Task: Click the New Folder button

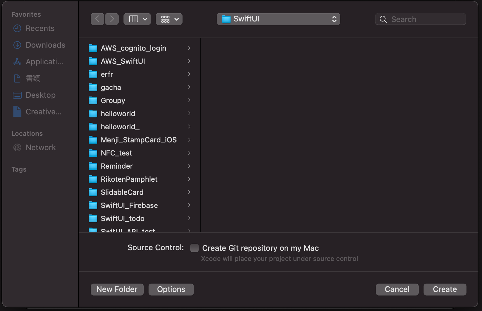Action: tap(117, 289)
